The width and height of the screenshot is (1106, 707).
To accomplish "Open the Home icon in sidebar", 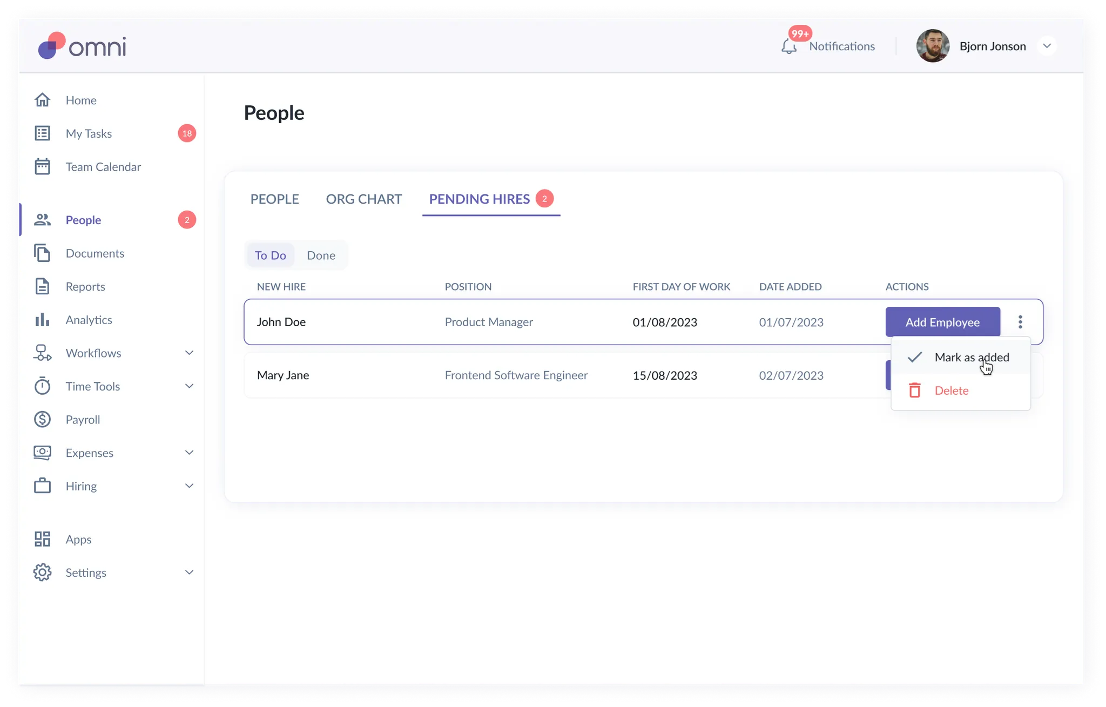I will point(42,100).
